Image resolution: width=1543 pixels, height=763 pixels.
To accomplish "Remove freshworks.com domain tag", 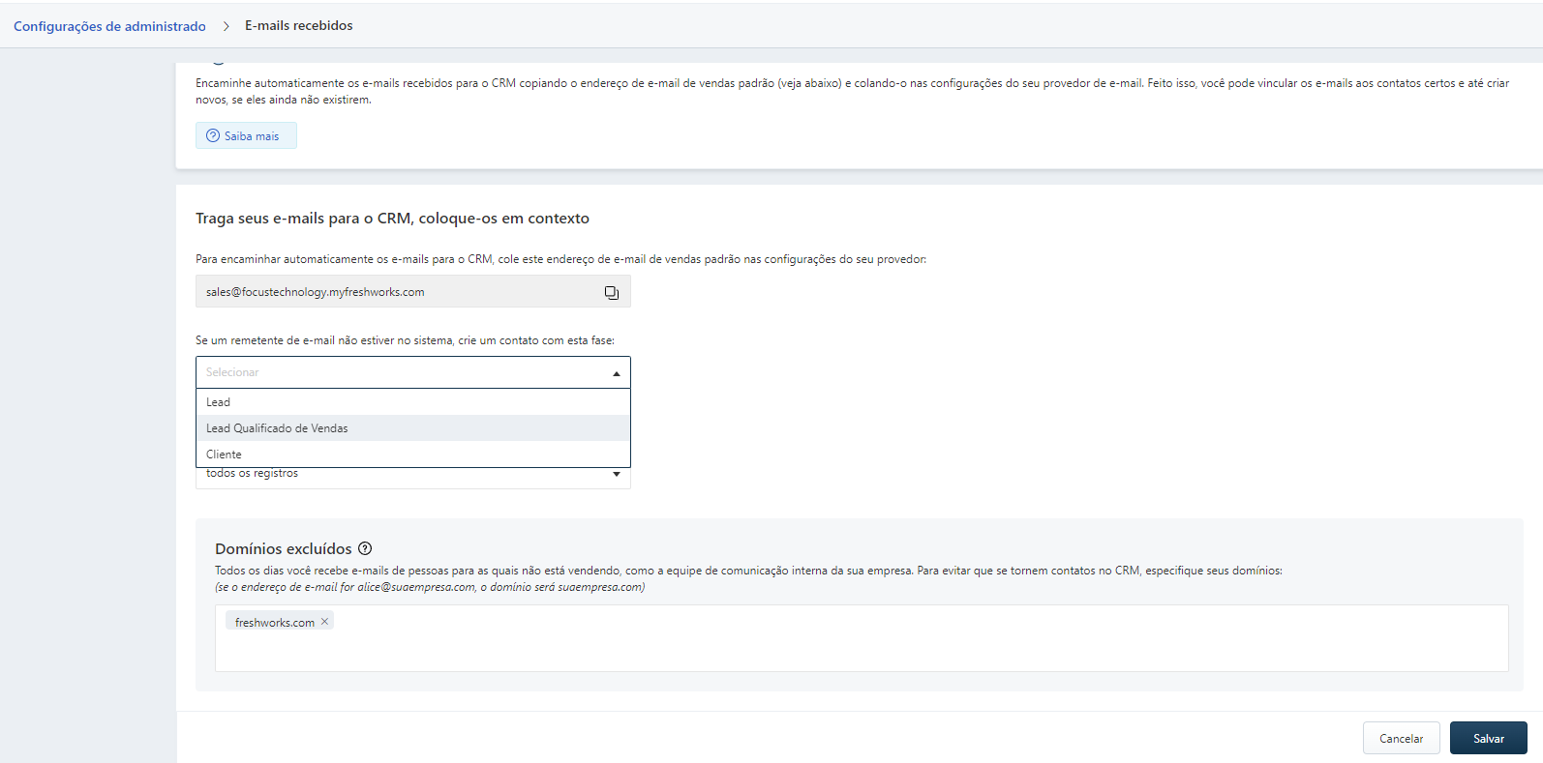I will [324, 622].
